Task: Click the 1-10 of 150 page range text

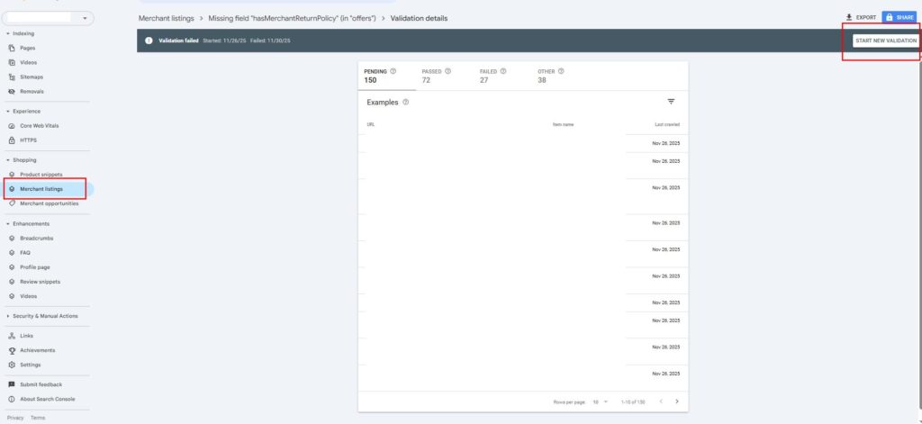Action: tap(633, 402)
